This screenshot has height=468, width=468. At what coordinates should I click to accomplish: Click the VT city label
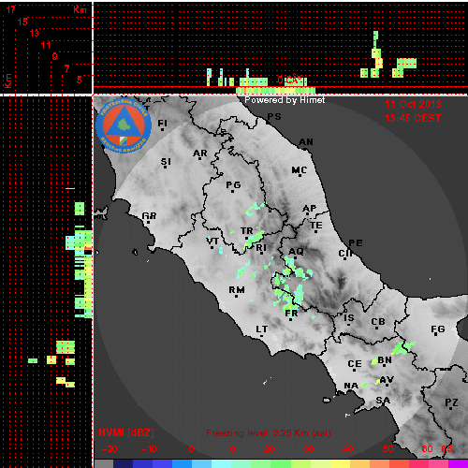[212, 241]
